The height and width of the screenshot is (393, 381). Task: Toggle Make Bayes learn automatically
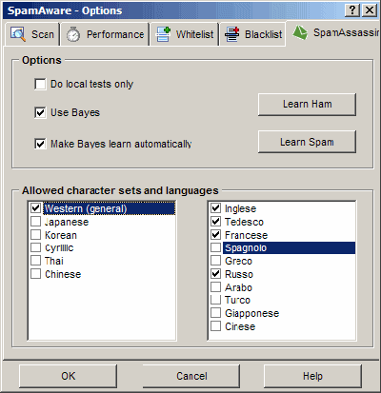(x=40, y=144)
